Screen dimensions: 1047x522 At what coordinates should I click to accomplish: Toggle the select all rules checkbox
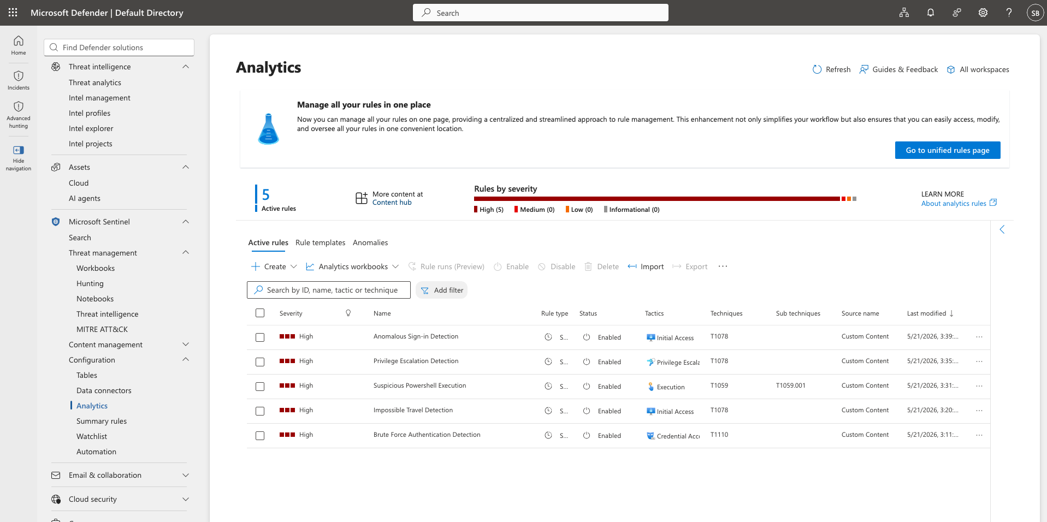[260, 313]
